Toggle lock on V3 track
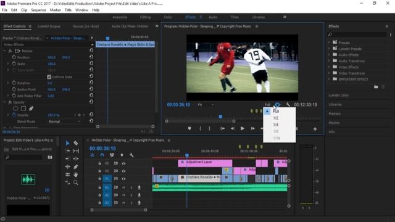This screenshot has height=222, width=395. [100, 163]
